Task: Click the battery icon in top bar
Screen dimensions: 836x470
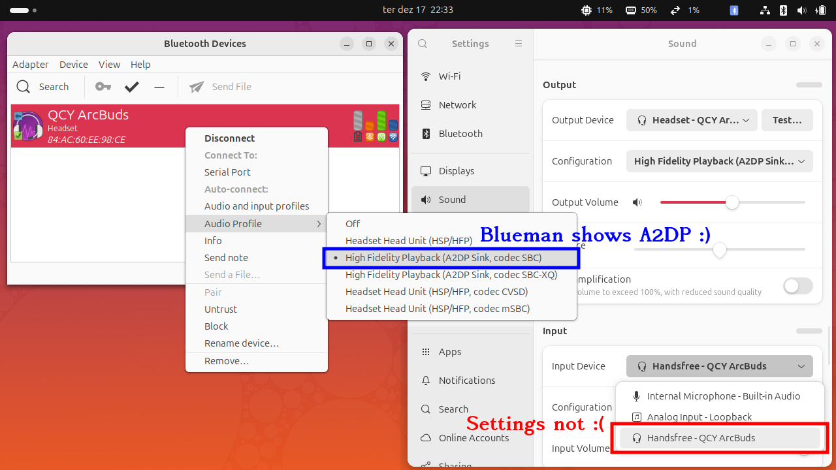Action: tap(820, 10)
